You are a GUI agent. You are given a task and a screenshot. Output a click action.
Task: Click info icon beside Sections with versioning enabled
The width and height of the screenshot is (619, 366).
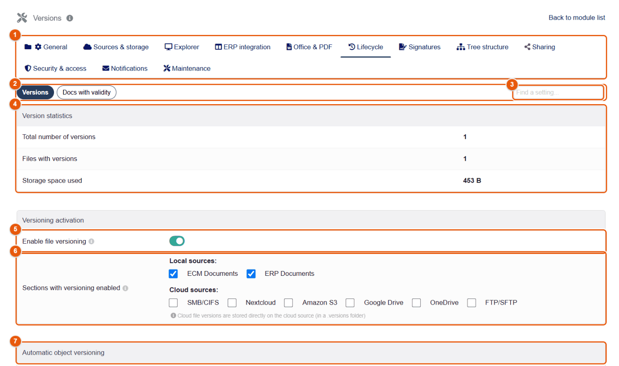click(x=125, y=288)
